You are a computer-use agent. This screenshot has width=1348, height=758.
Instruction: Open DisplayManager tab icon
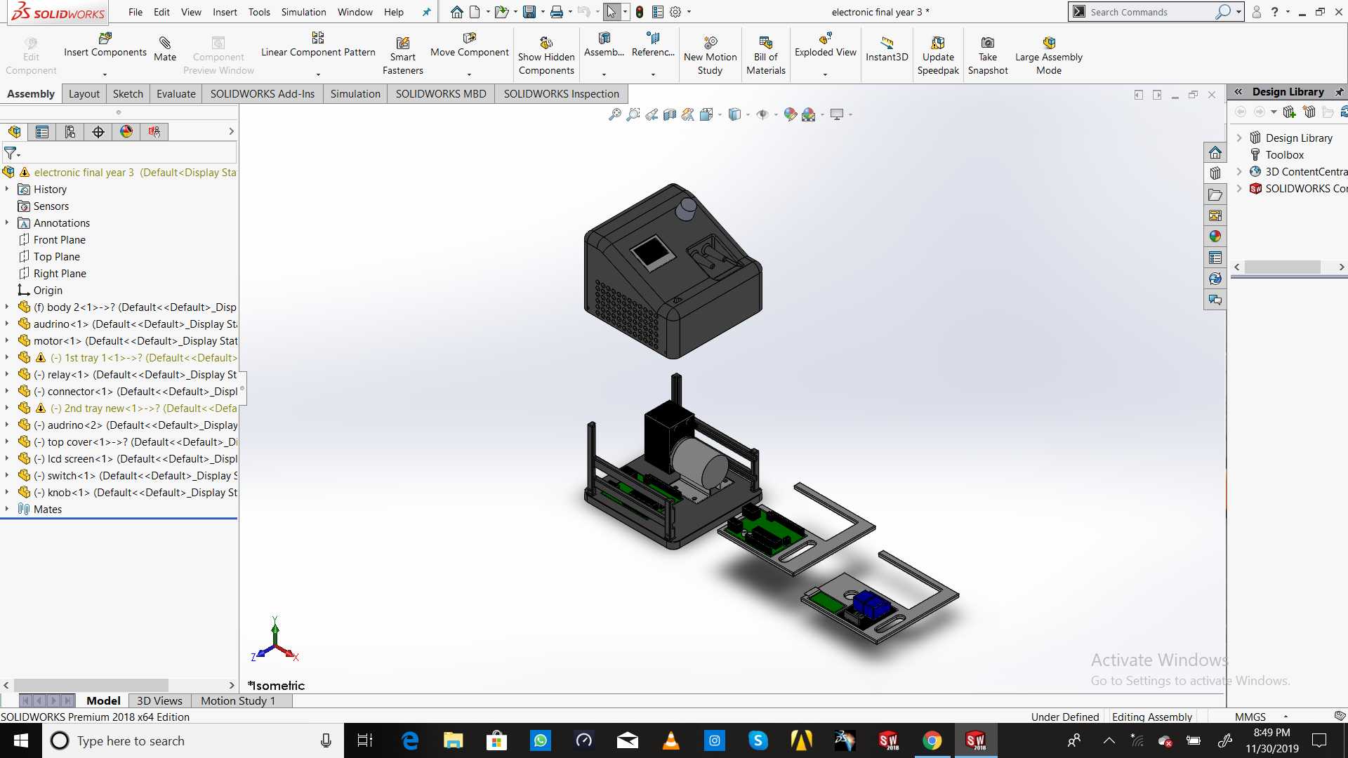(126, 131)
